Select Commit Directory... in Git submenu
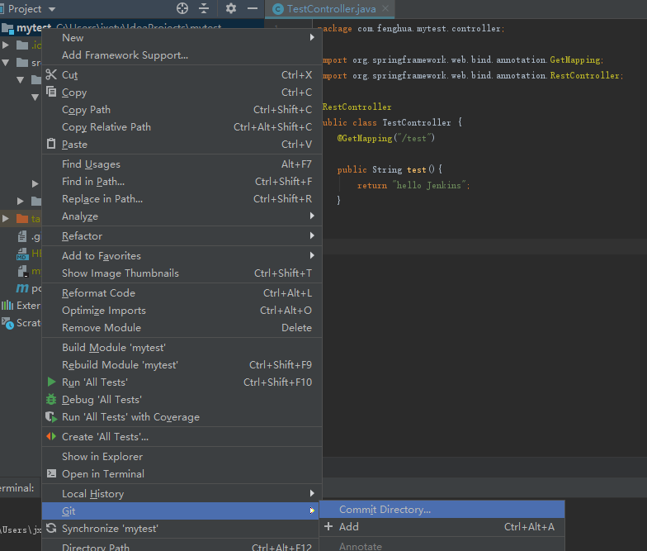647x551 pixels. point(385,510)
